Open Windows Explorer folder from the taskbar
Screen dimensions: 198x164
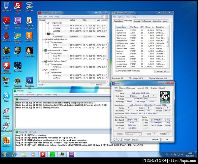click(24, 154)
